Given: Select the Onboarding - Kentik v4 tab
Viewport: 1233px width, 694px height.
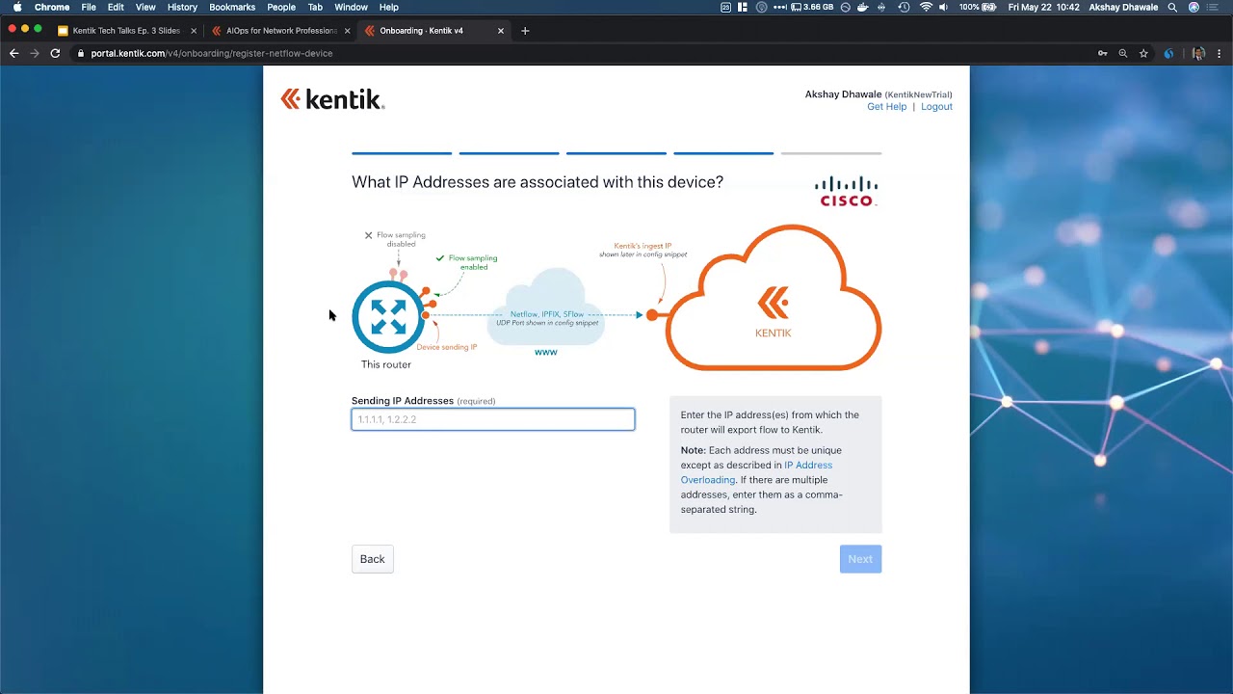Looking at the screenshot, I should tap(433, 31).
